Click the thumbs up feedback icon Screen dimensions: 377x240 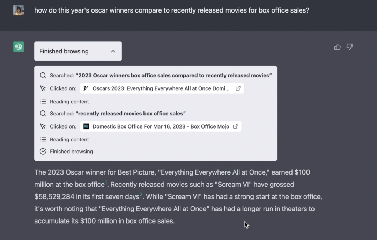[337, 47]
